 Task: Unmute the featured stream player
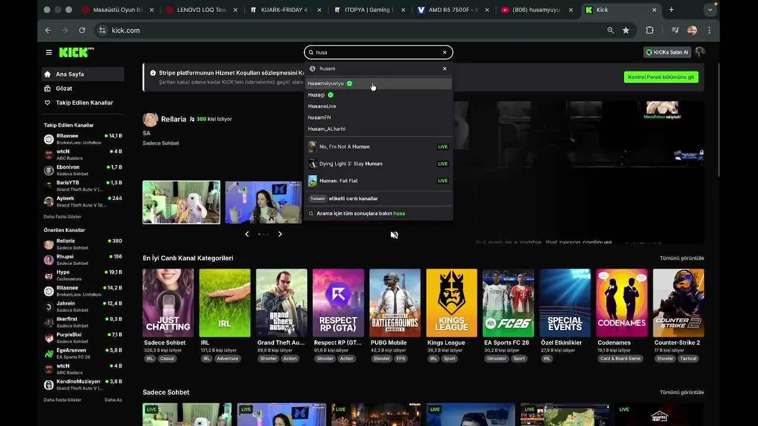click(x=394, y=235)
